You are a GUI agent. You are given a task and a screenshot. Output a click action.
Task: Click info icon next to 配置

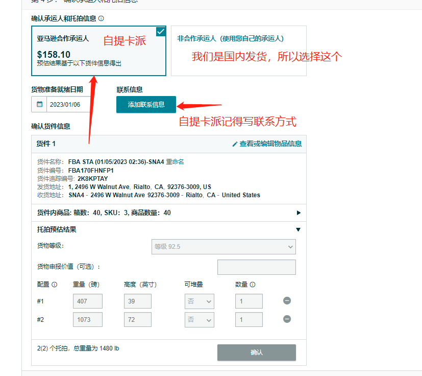click(x=55, y=285)
